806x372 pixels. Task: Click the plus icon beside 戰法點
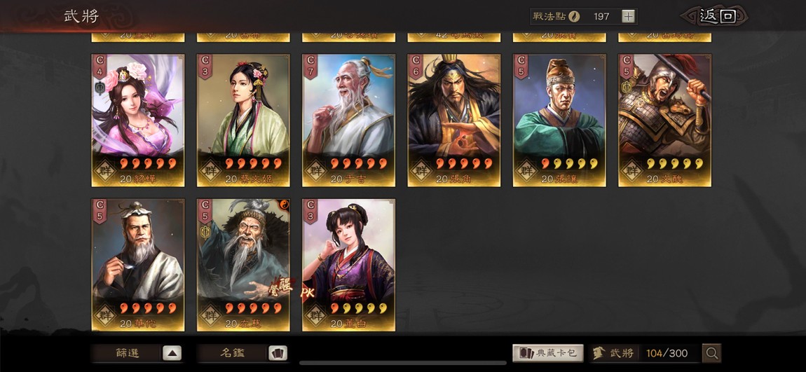628,16
